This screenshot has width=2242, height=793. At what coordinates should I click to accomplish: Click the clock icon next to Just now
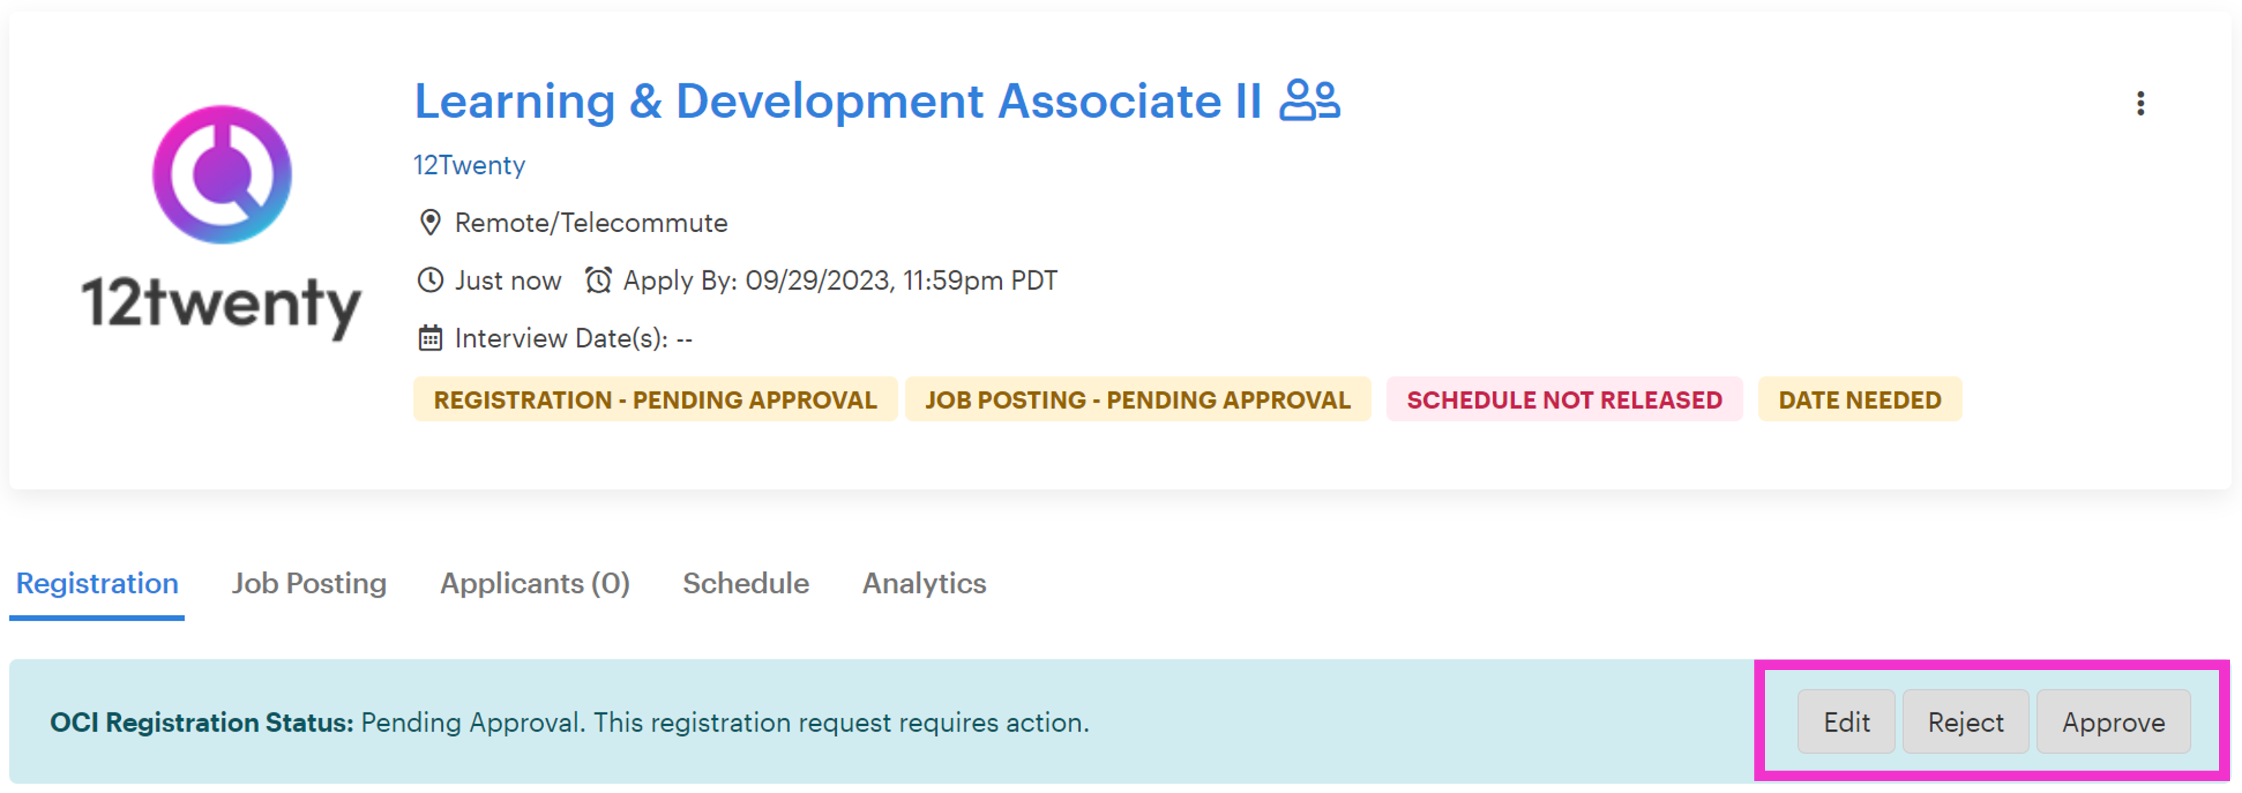tap(430, 280)
